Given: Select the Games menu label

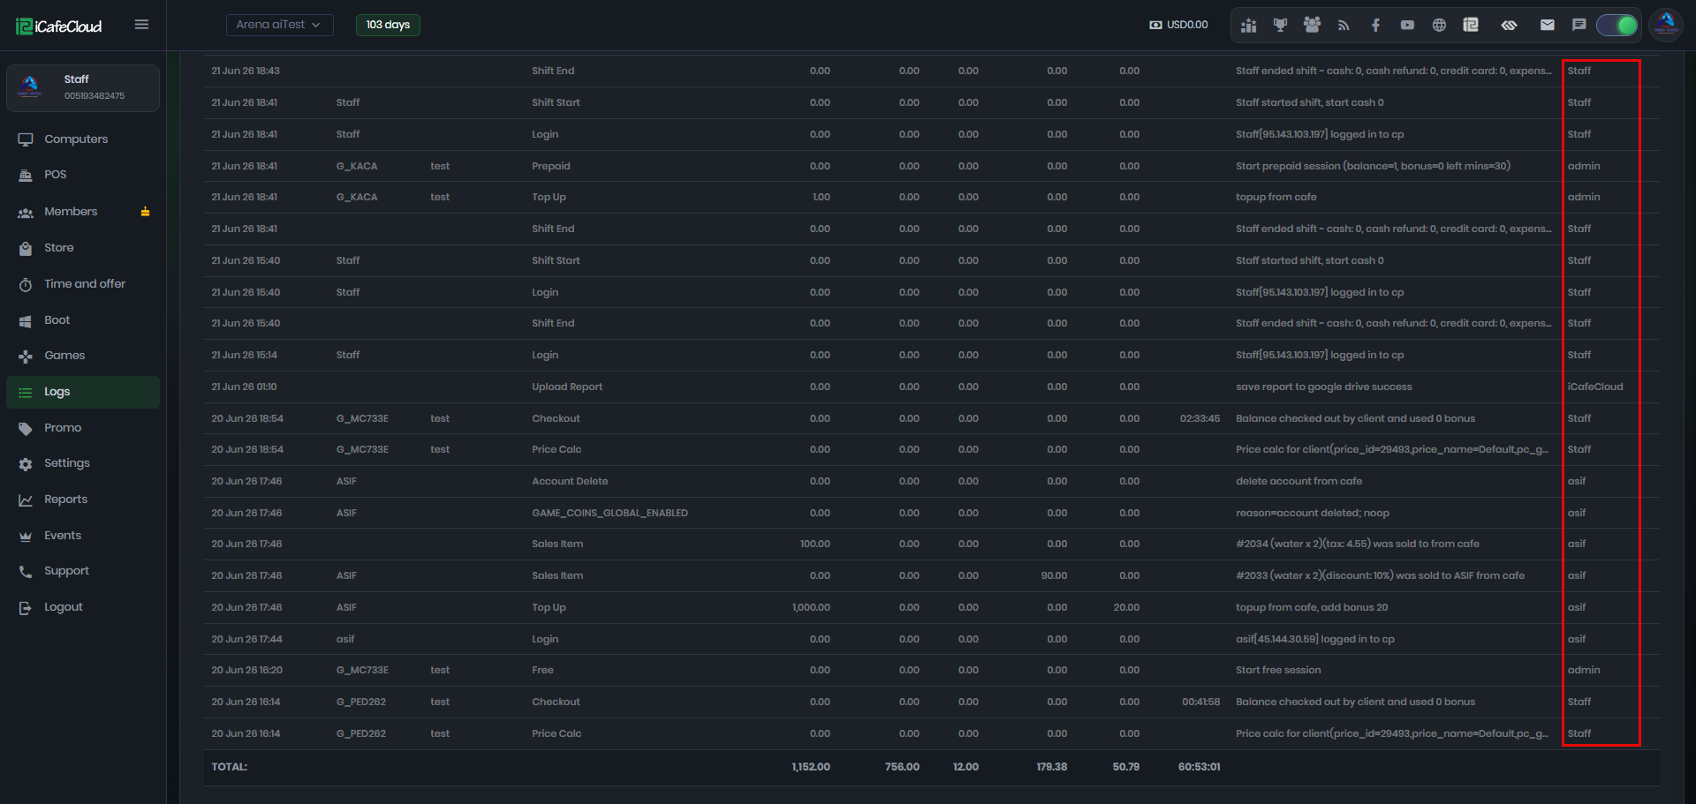Looking at the screenshot, I should point(64,356).
